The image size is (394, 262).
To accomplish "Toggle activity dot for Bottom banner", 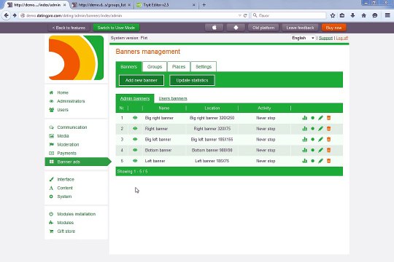I will [x=312, y=150].
